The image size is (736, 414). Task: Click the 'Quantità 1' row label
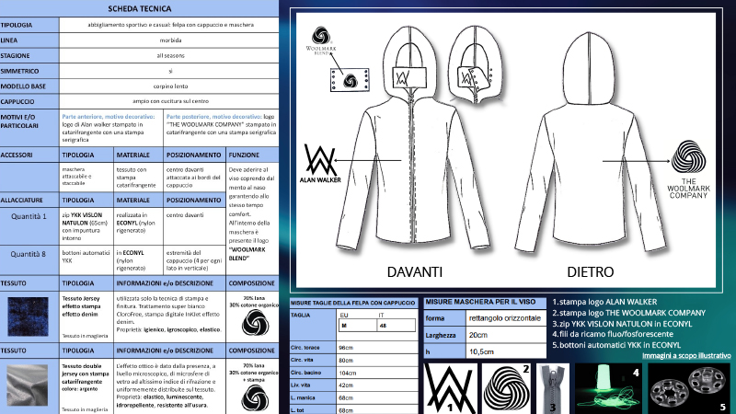29,216
